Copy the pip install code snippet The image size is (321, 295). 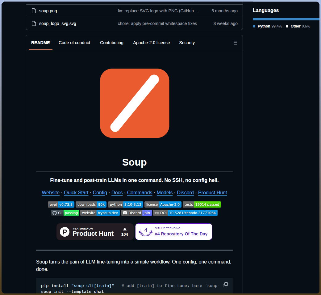pyautogui.click(x=225, y=285)
